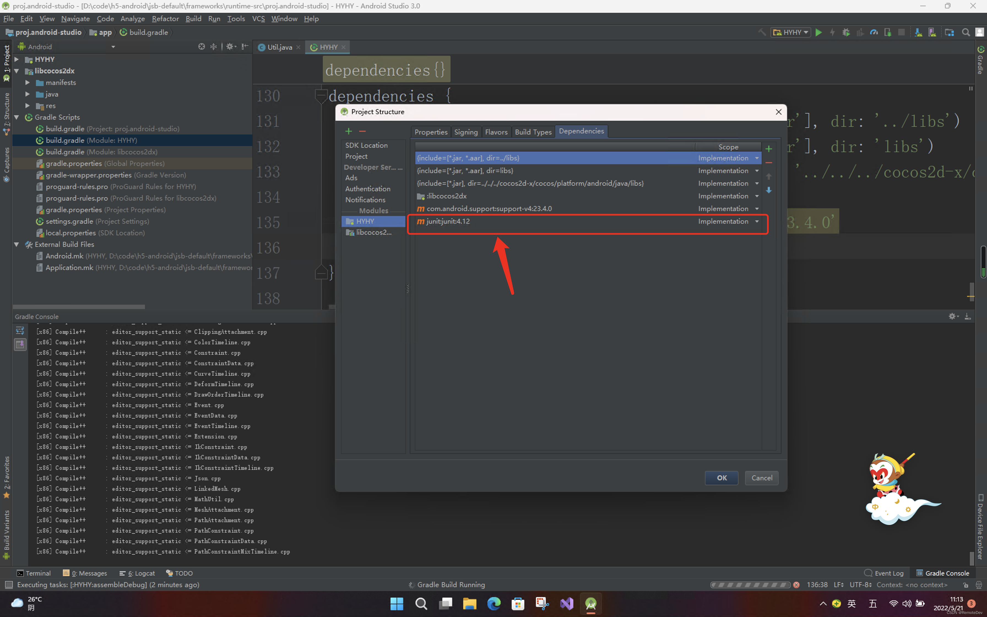Open Microsoft Edge from taskbar
The width and height of the screenshot is (987, 617).
pyautogui.click(x=493, y=604)
